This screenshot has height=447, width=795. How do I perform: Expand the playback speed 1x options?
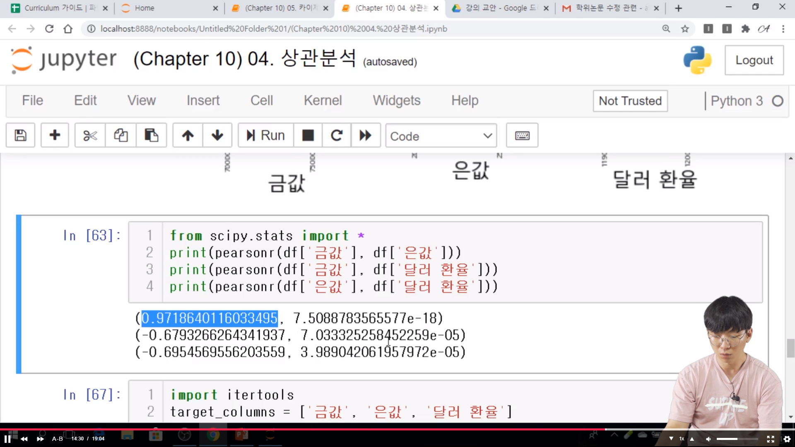[682, 439]
